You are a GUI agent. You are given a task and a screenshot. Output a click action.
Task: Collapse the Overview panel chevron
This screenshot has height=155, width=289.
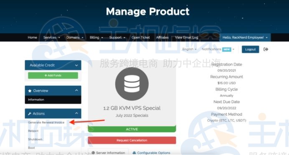click(76, 90)
